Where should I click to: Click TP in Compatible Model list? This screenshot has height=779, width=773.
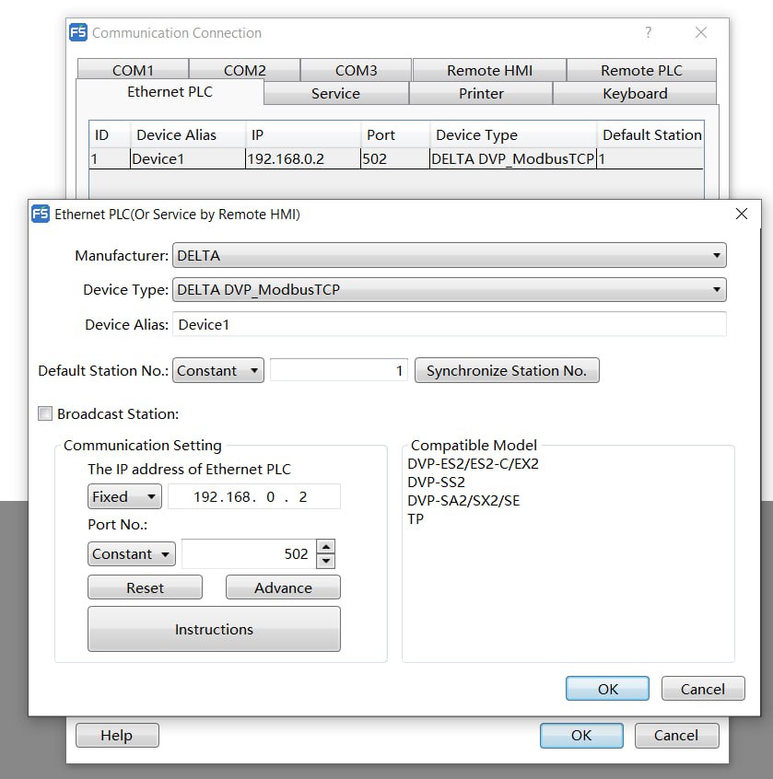[416, 518]
